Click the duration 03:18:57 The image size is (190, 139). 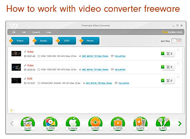31,83
